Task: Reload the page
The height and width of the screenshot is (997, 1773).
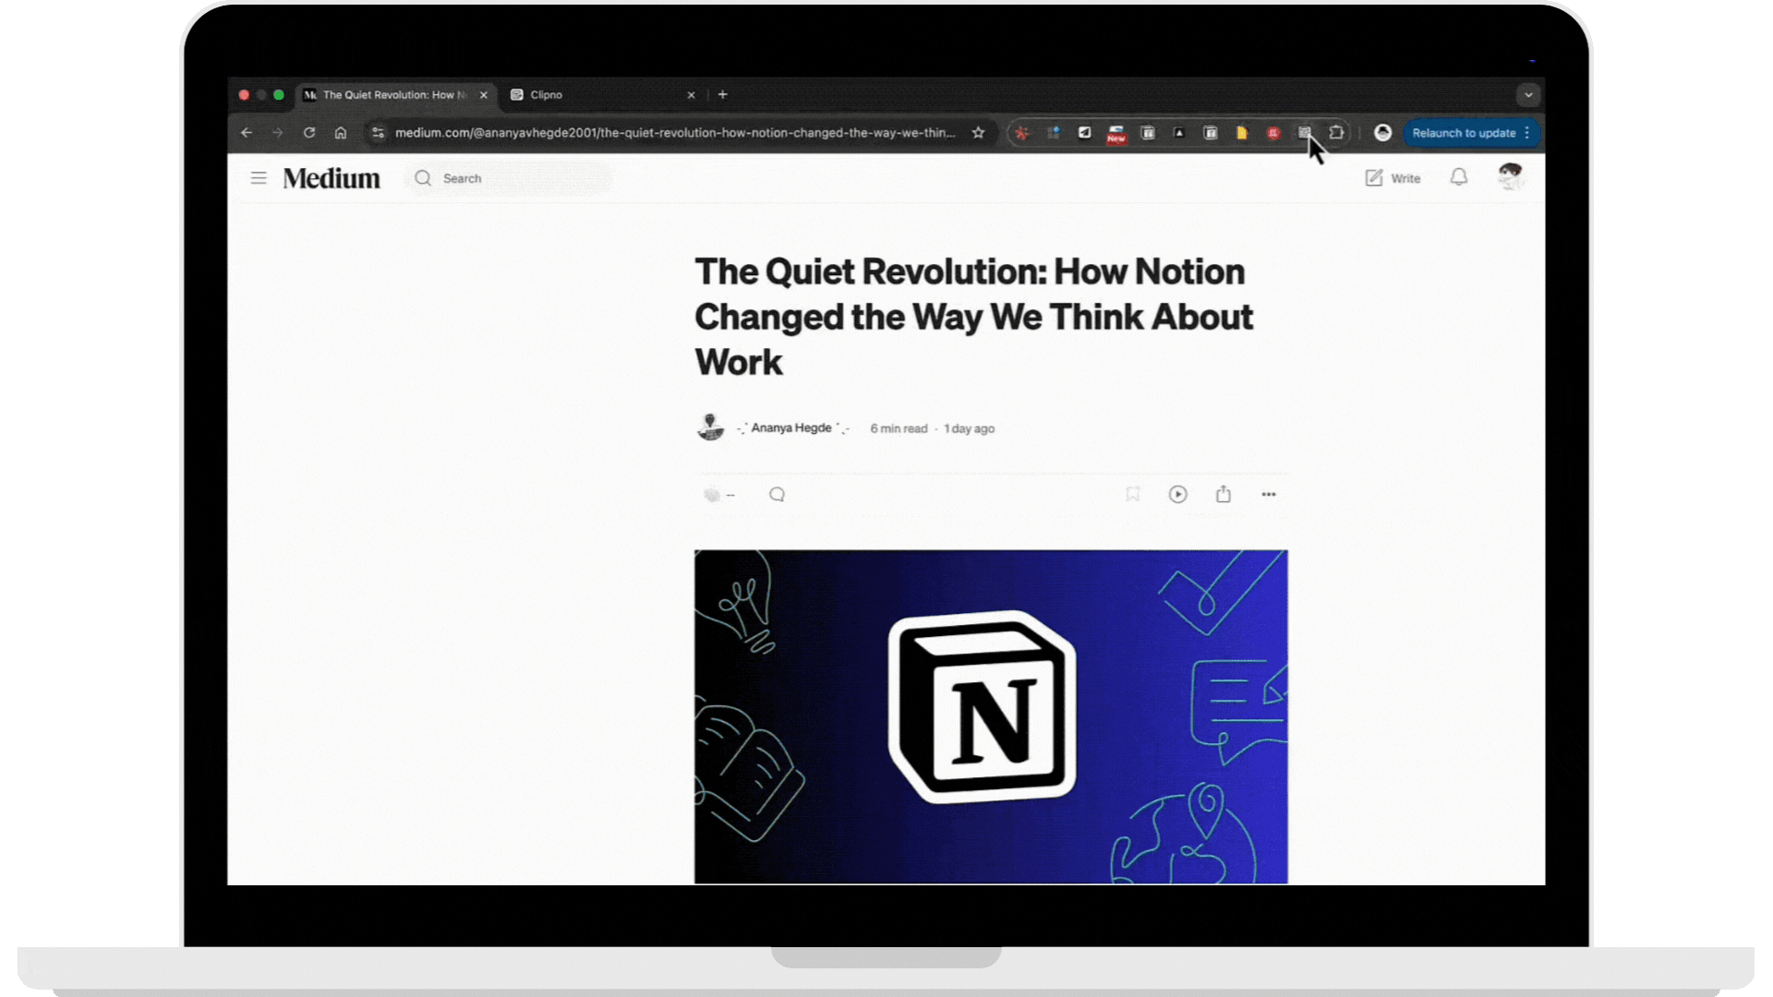Action: click(309, 133)
